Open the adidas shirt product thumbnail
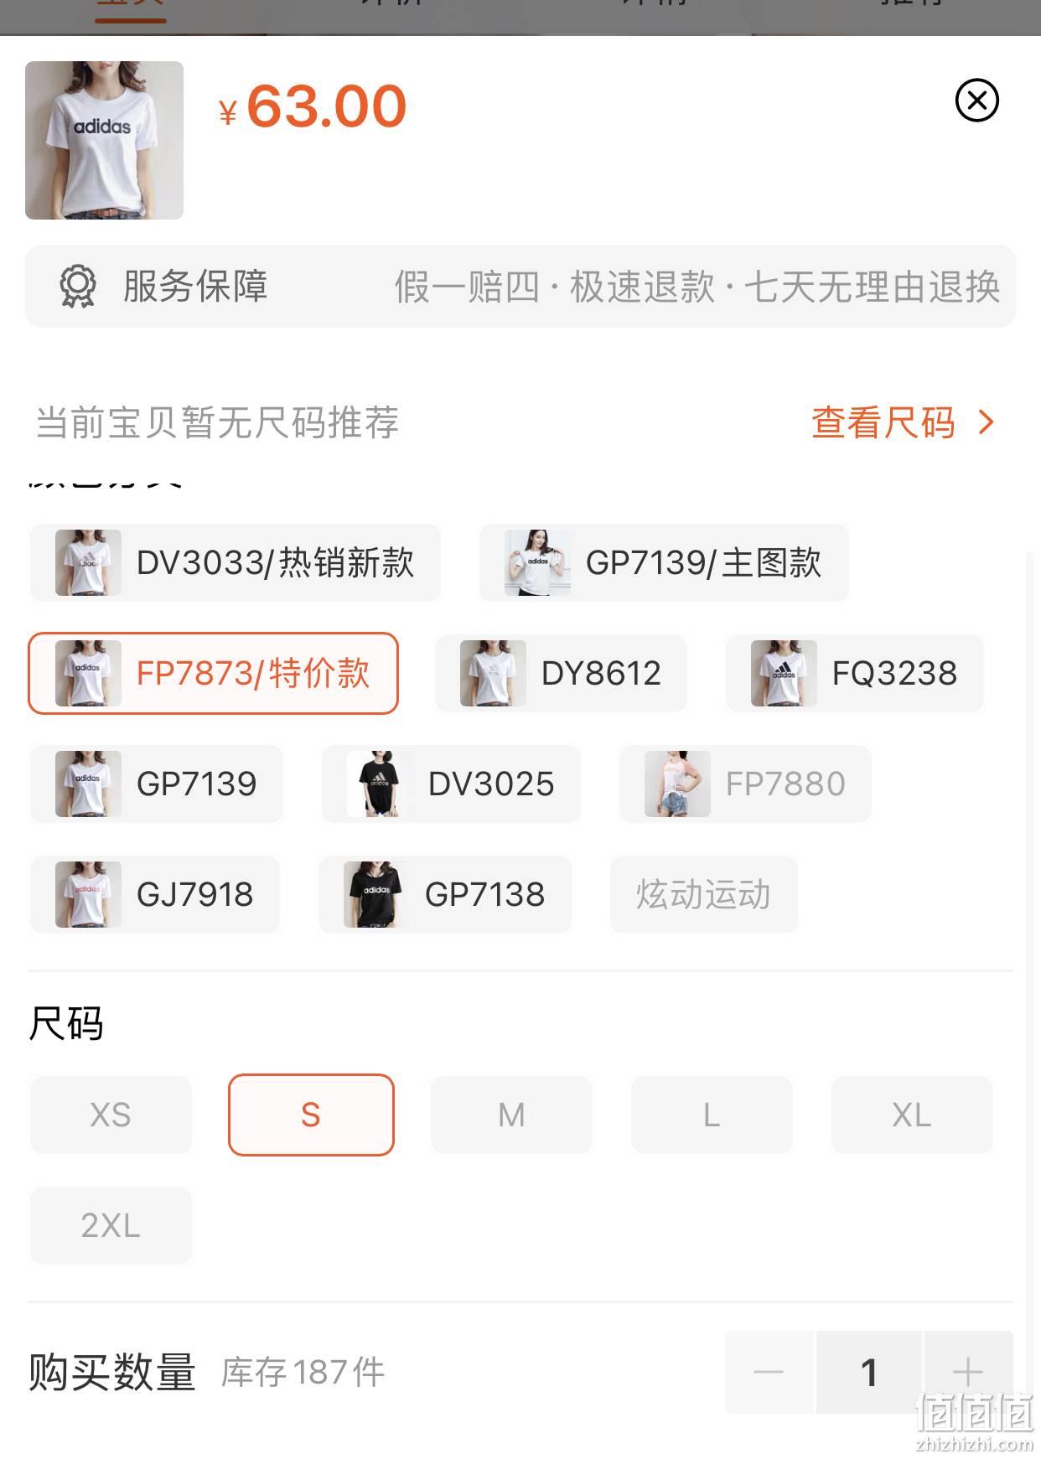 pos(104,140)
